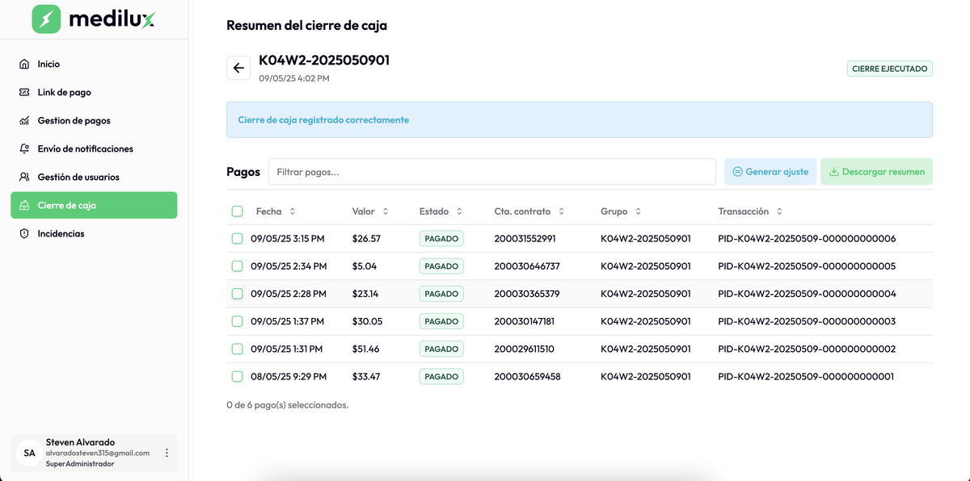Click the icon inside Generar ajuste button
This screenshot has width=970, height=481.
(737, 172)
